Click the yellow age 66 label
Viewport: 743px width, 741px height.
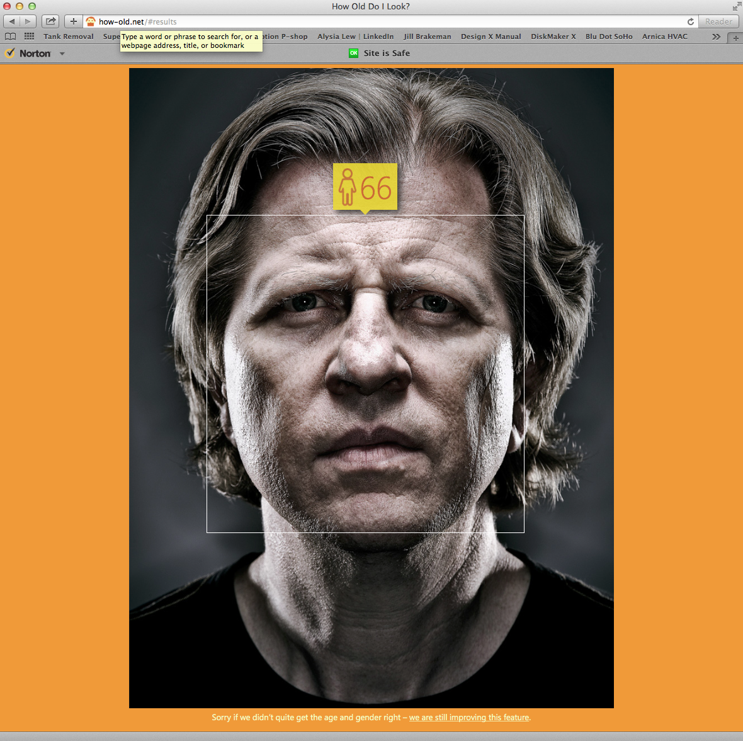(x=365, y=187)
